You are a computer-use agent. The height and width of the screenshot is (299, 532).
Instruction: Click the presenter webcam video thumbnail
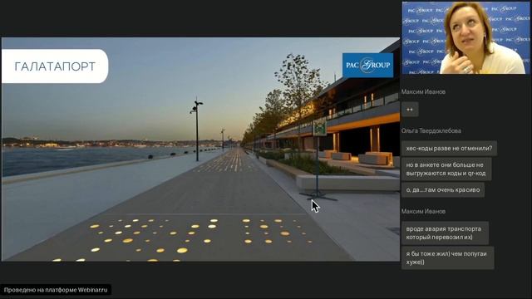click(465, 37)
